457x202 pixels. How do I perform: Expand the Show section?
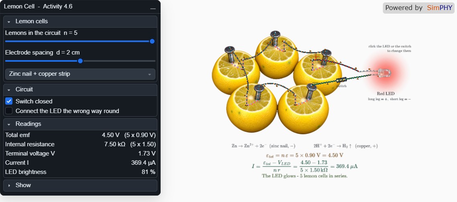80,186
